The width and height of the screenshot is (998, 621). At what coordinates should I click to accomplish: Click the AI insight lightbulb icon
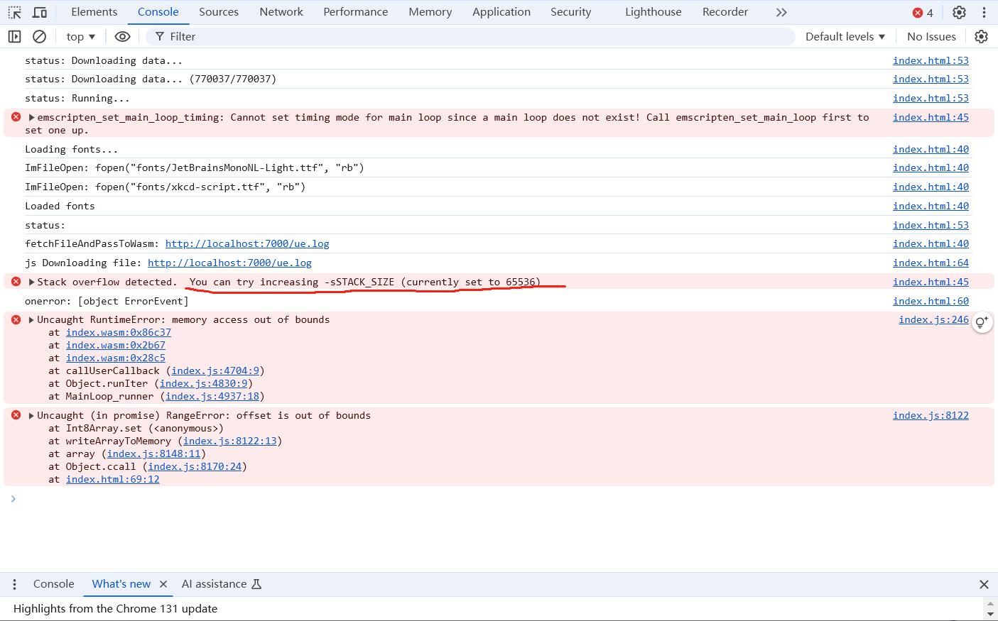(x=982, y=322)
